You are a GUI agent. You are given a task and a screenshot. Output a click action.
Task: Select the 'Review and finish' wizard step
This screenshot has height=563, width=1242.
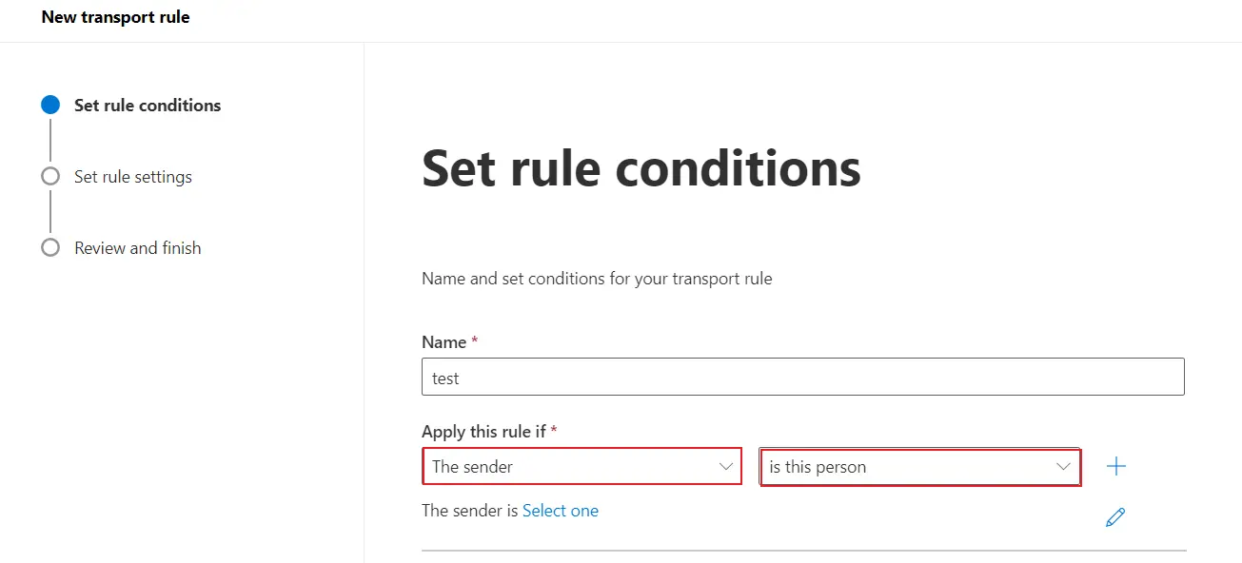[137, 247]
